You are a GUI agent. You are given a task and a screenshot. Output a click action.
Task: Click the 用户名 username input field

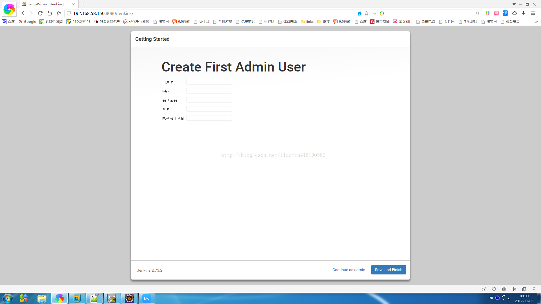(x=209, y=82)
